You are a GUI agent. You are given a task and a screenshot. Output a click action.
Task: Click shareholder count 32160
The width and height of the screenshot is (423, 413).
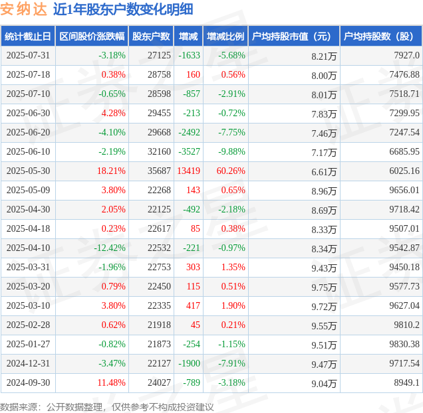(159, 151)
